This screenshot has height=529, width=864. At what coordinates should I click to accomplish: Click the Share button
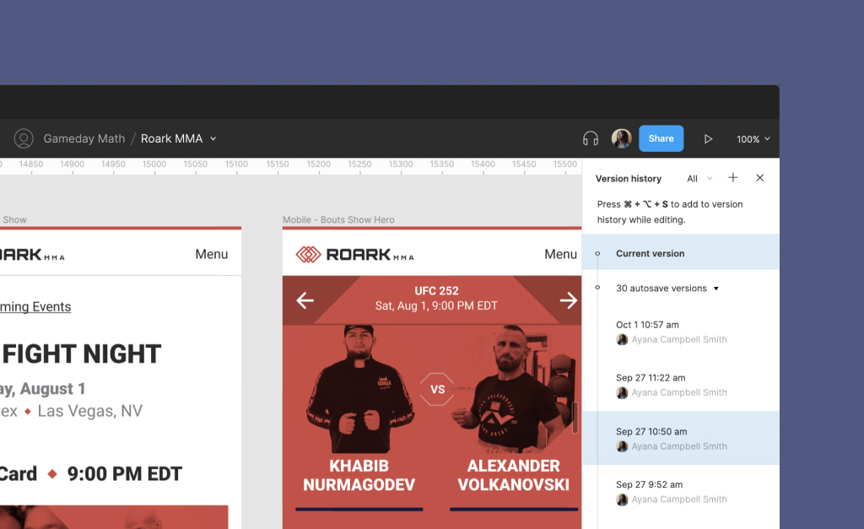pos(661,138)
